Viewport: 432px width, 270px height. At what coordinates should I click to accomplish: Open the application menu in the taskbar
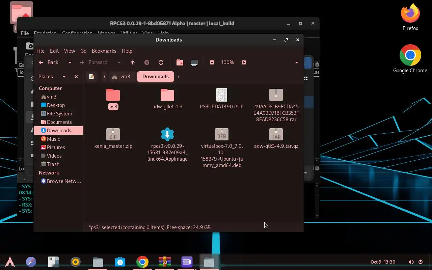(10, 262)
